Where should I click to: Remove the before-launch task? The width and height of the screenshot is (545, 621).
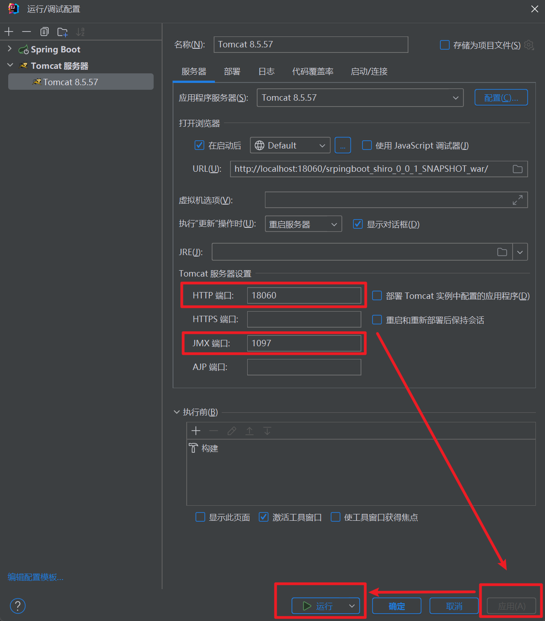214,431
